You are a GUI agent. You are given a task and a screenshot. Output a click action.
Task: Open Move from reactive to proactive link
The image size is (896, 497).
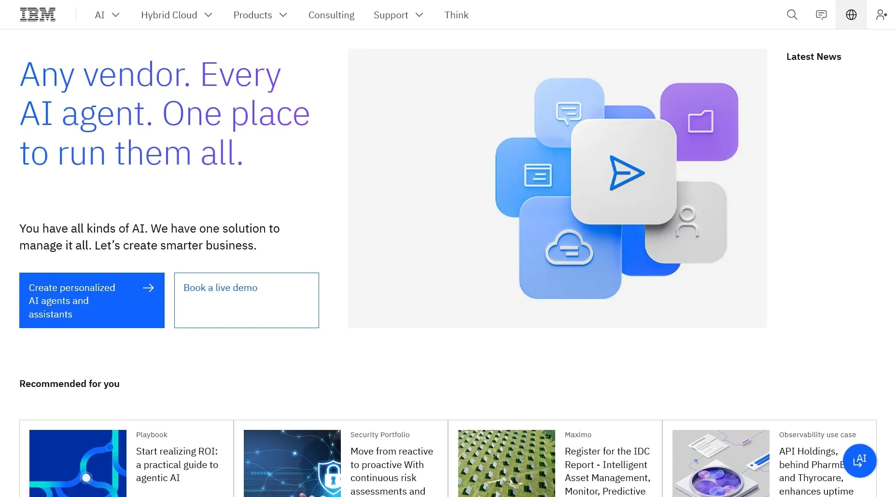pos(392,471)
